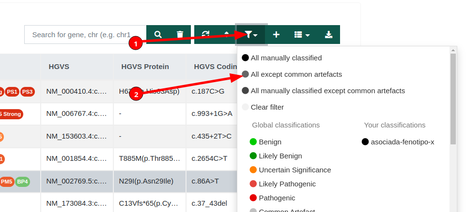This screenshot has width=466, height=212.
Task: Click the PS1 criteria badge
Action: coord(12,92)
